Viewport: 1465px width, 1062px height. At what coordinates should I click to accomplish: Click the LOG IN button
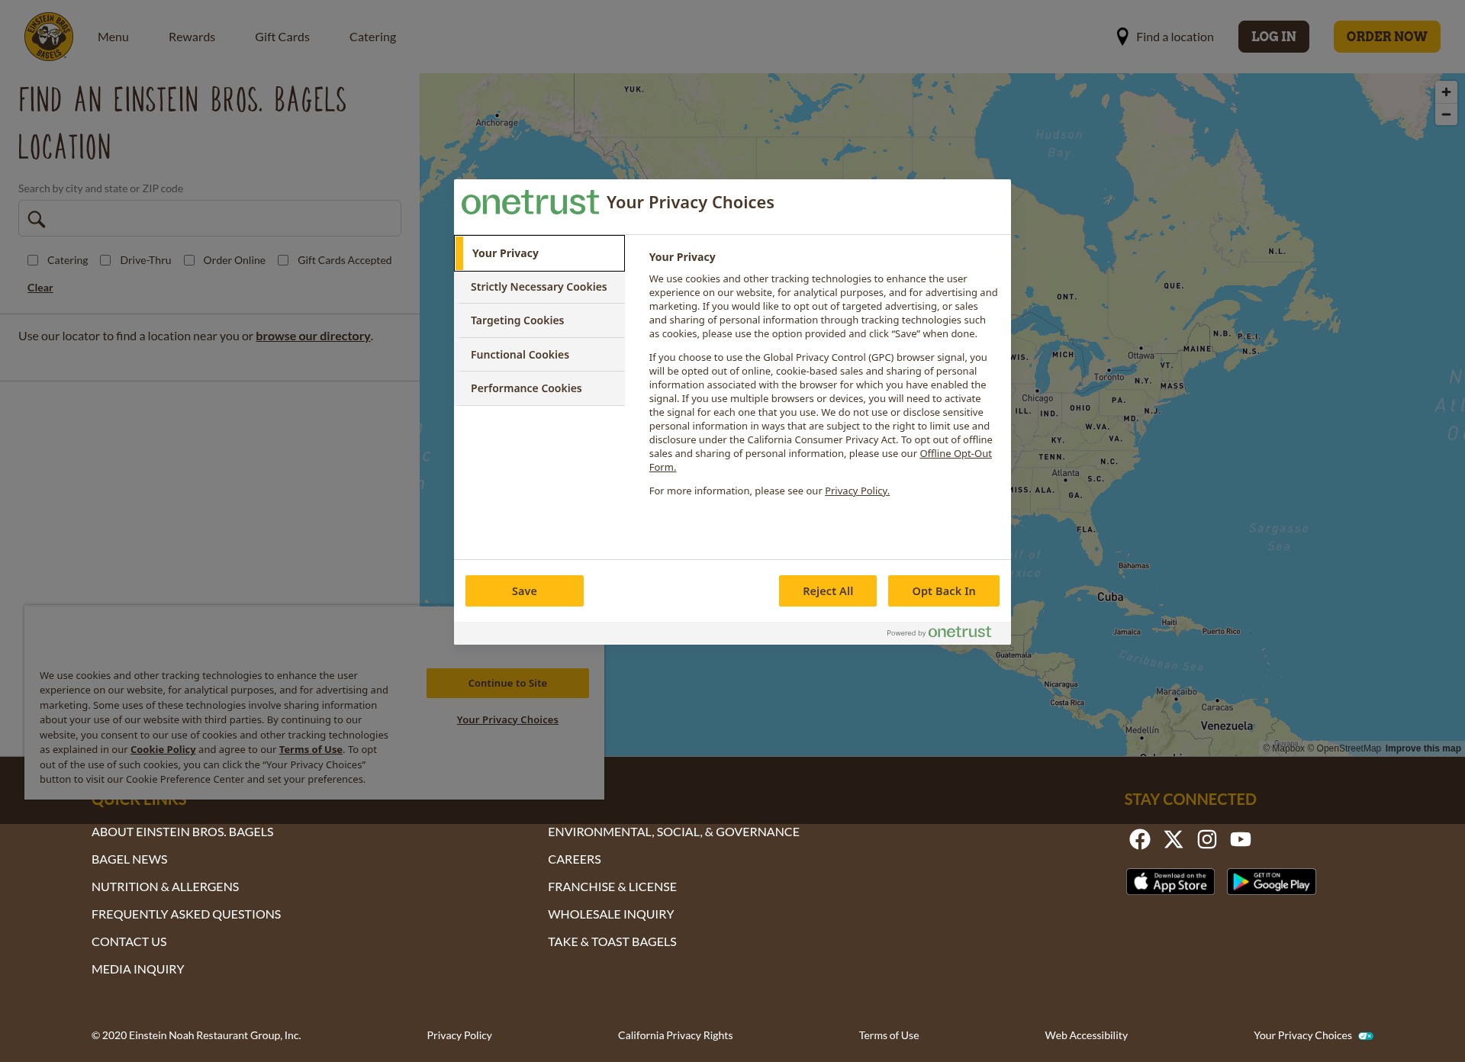1273,37
